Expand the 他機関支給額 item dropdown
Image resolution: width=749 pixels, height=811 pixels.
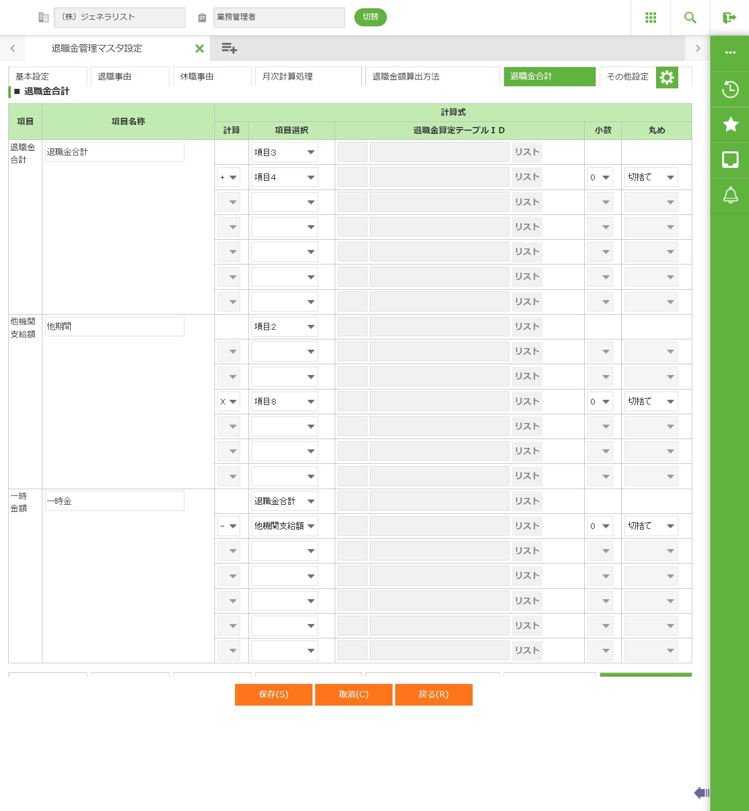pyautogui.click(x=285, y=526)
